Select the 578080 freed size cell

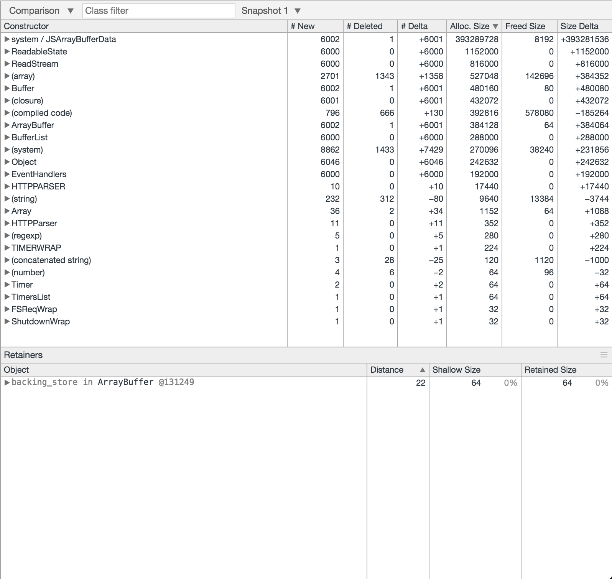pyautogui.click(x=539, y=113)
